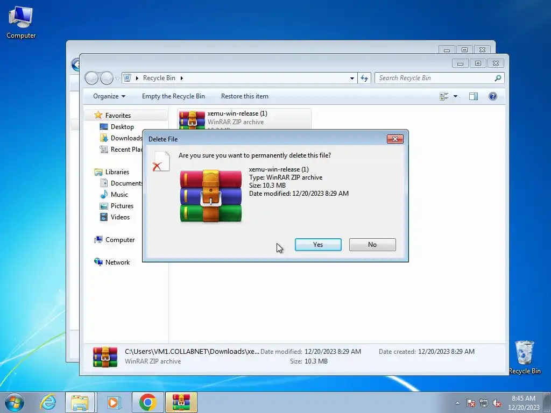Viewport: 551px width, 413px height.
Task: Click the refresh button by address bar
Action: 364,78
